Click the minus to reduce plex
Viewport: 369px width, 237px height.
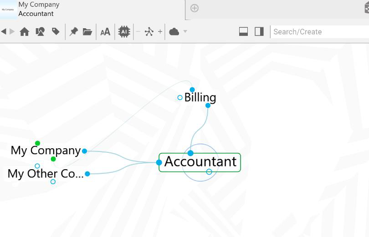(x=138, y=32)
